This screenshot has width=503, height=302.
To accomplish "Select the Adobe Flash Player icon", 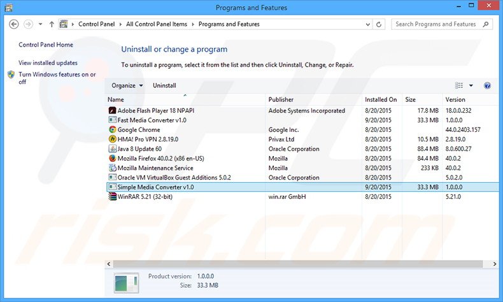I will [112, 110].
